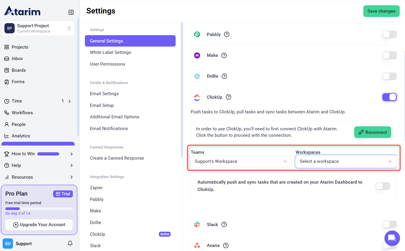Click help icon beside Pabbly
Image resolution: width=405 pixels, height=251 pixels.
[x=226, y=34]
